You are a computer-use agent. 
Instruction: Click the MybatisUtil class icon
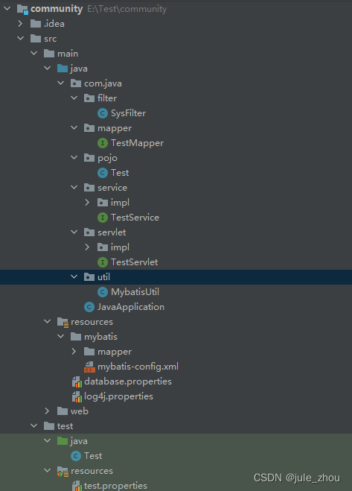pos(102,292)
